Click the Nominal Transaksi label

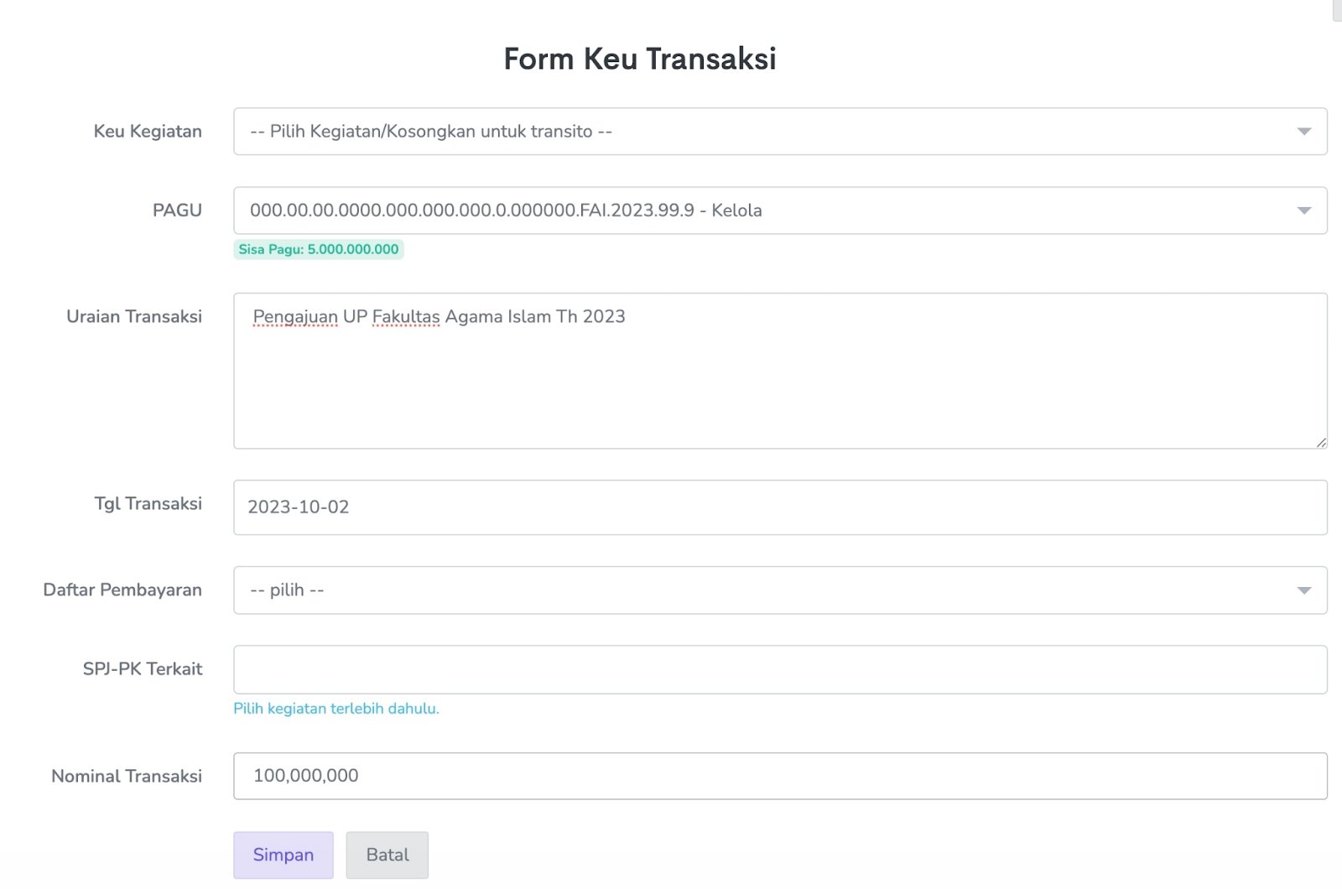click(127, 777)
